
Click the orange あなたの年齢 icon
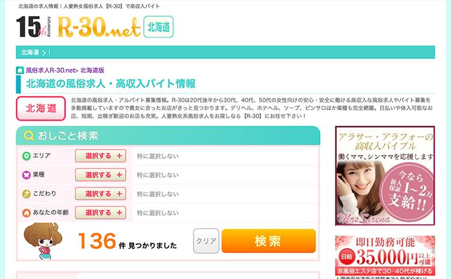[x=26, y=213]
